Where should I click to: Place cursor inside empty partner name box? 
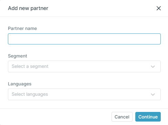(x=84, y=39)
